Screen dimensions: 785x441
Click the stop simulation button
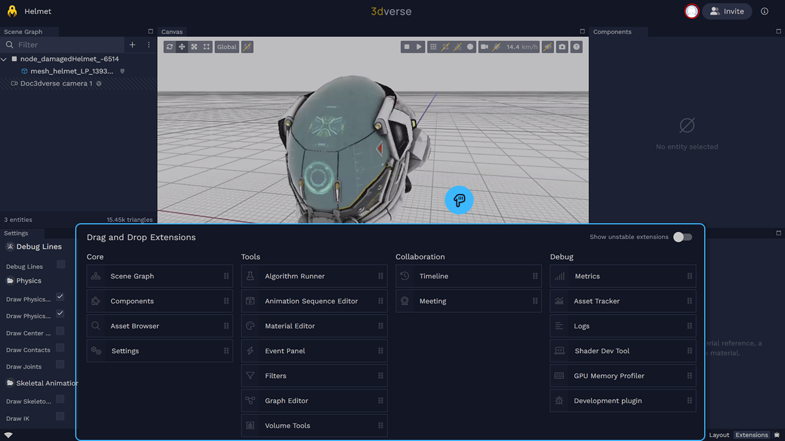tap(407, 47)
